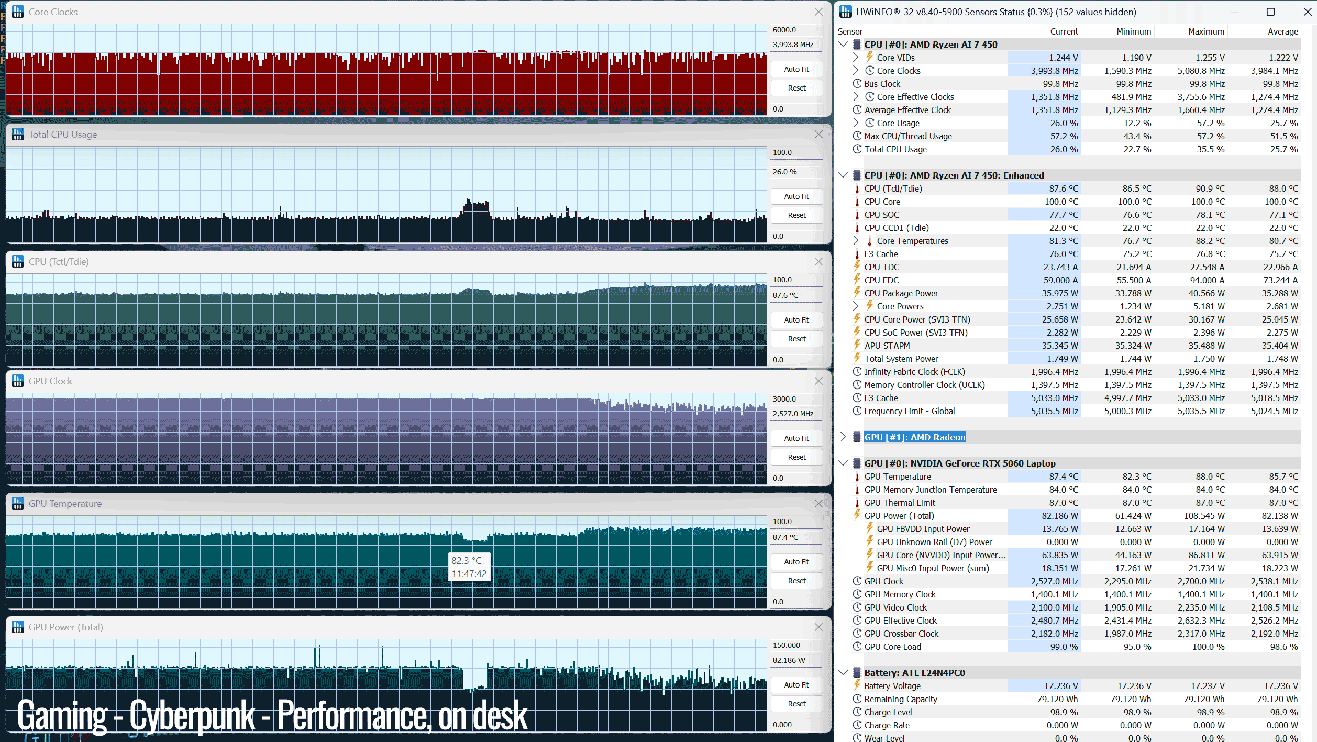The width and height of the screenshot is (1317, 742).
Task: Expand the GPU [#1]: AMD Radeon group
Action: click(843, 437)
